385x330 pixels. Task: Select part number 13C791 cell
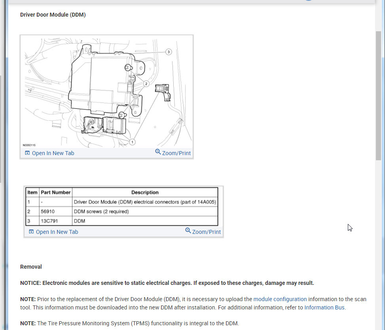click(x=55, y=221)
